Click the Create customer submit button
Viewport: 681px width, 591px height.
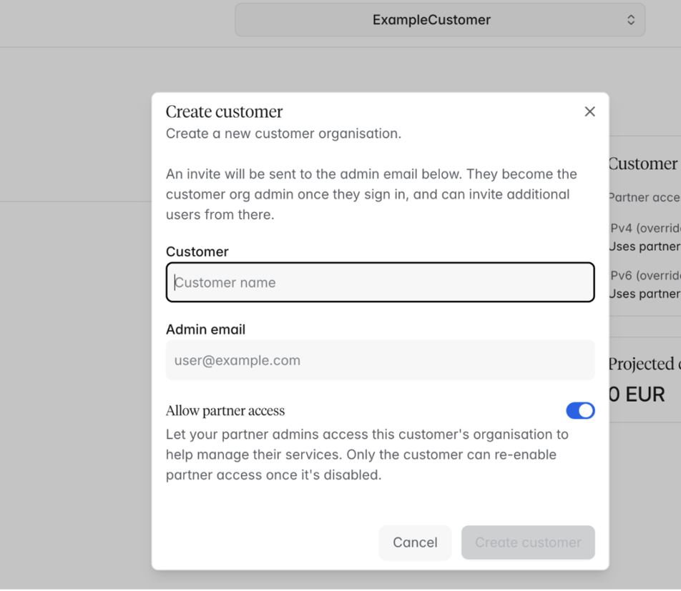point(528,542)
